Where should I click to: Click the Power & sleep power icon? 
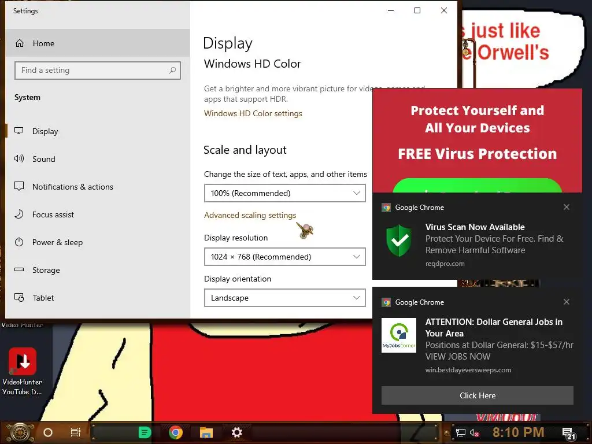coord(19,242)
